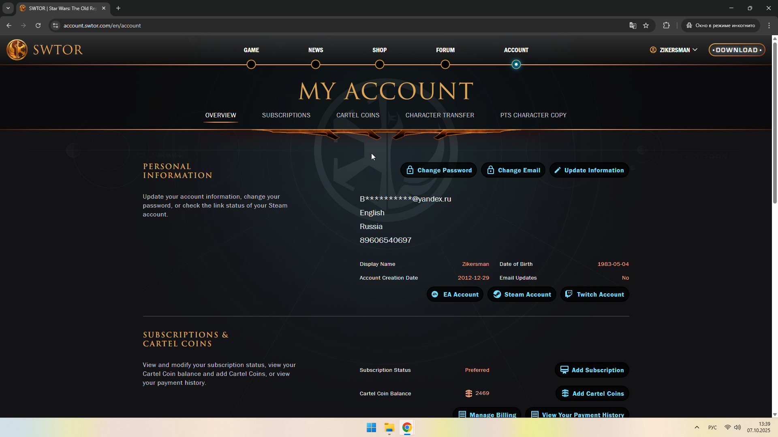Click Change Password lock button

438,170
